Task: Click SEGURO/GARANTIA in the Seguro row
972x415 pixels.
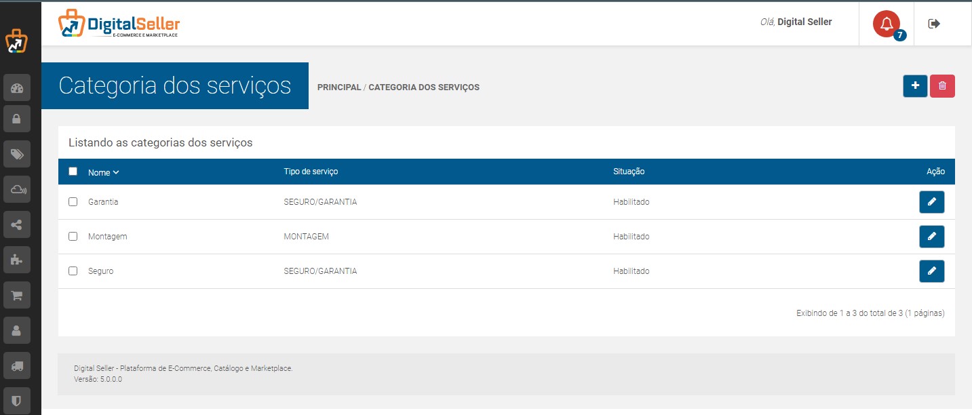Action: tap(320, 271)
